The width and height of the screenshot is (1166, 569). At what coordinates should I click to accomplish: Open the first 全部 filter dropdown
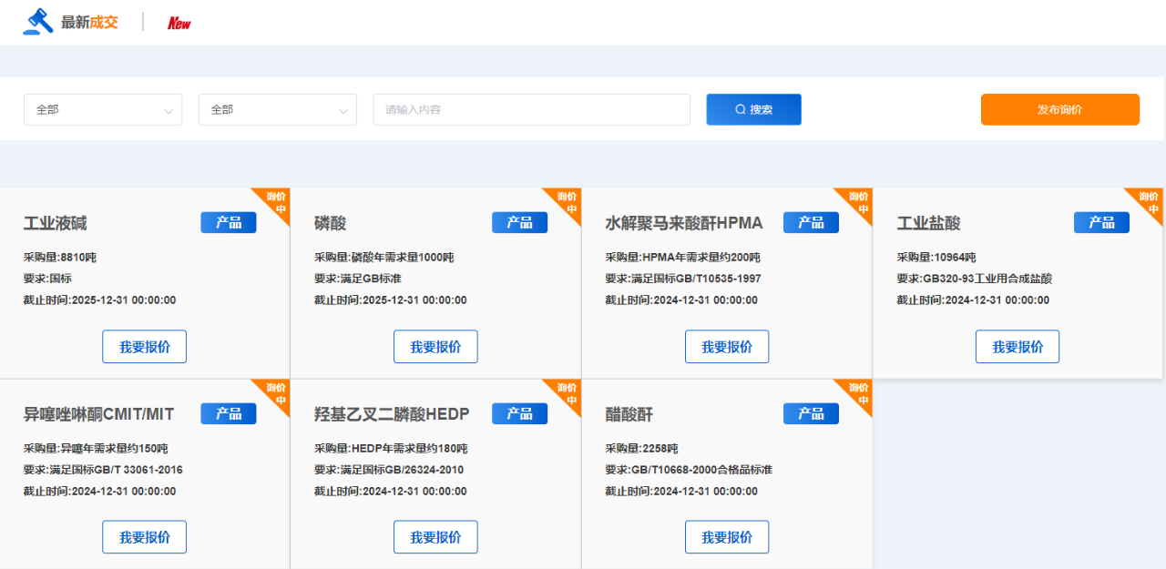tap(103, 109)
